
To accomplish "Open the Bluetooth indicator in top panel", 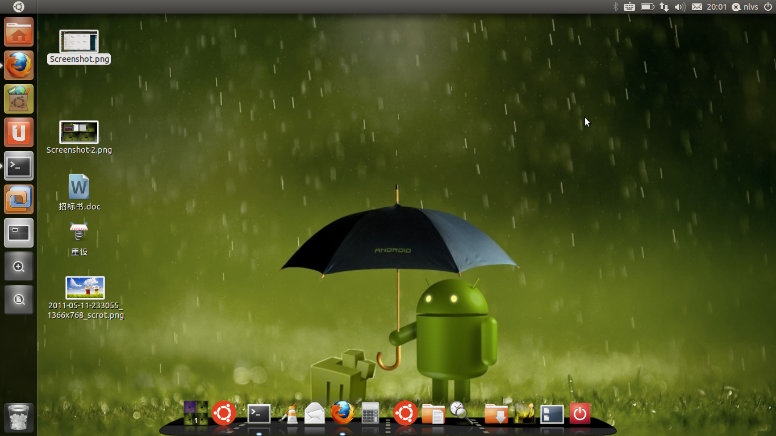I will tap(615, 7).
